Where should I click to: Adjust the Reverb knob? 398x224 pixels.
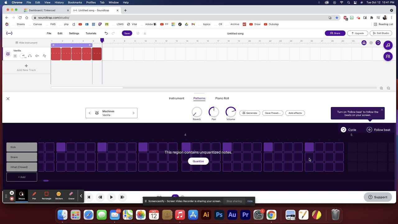pyautogui.click(x=197, y=112)
